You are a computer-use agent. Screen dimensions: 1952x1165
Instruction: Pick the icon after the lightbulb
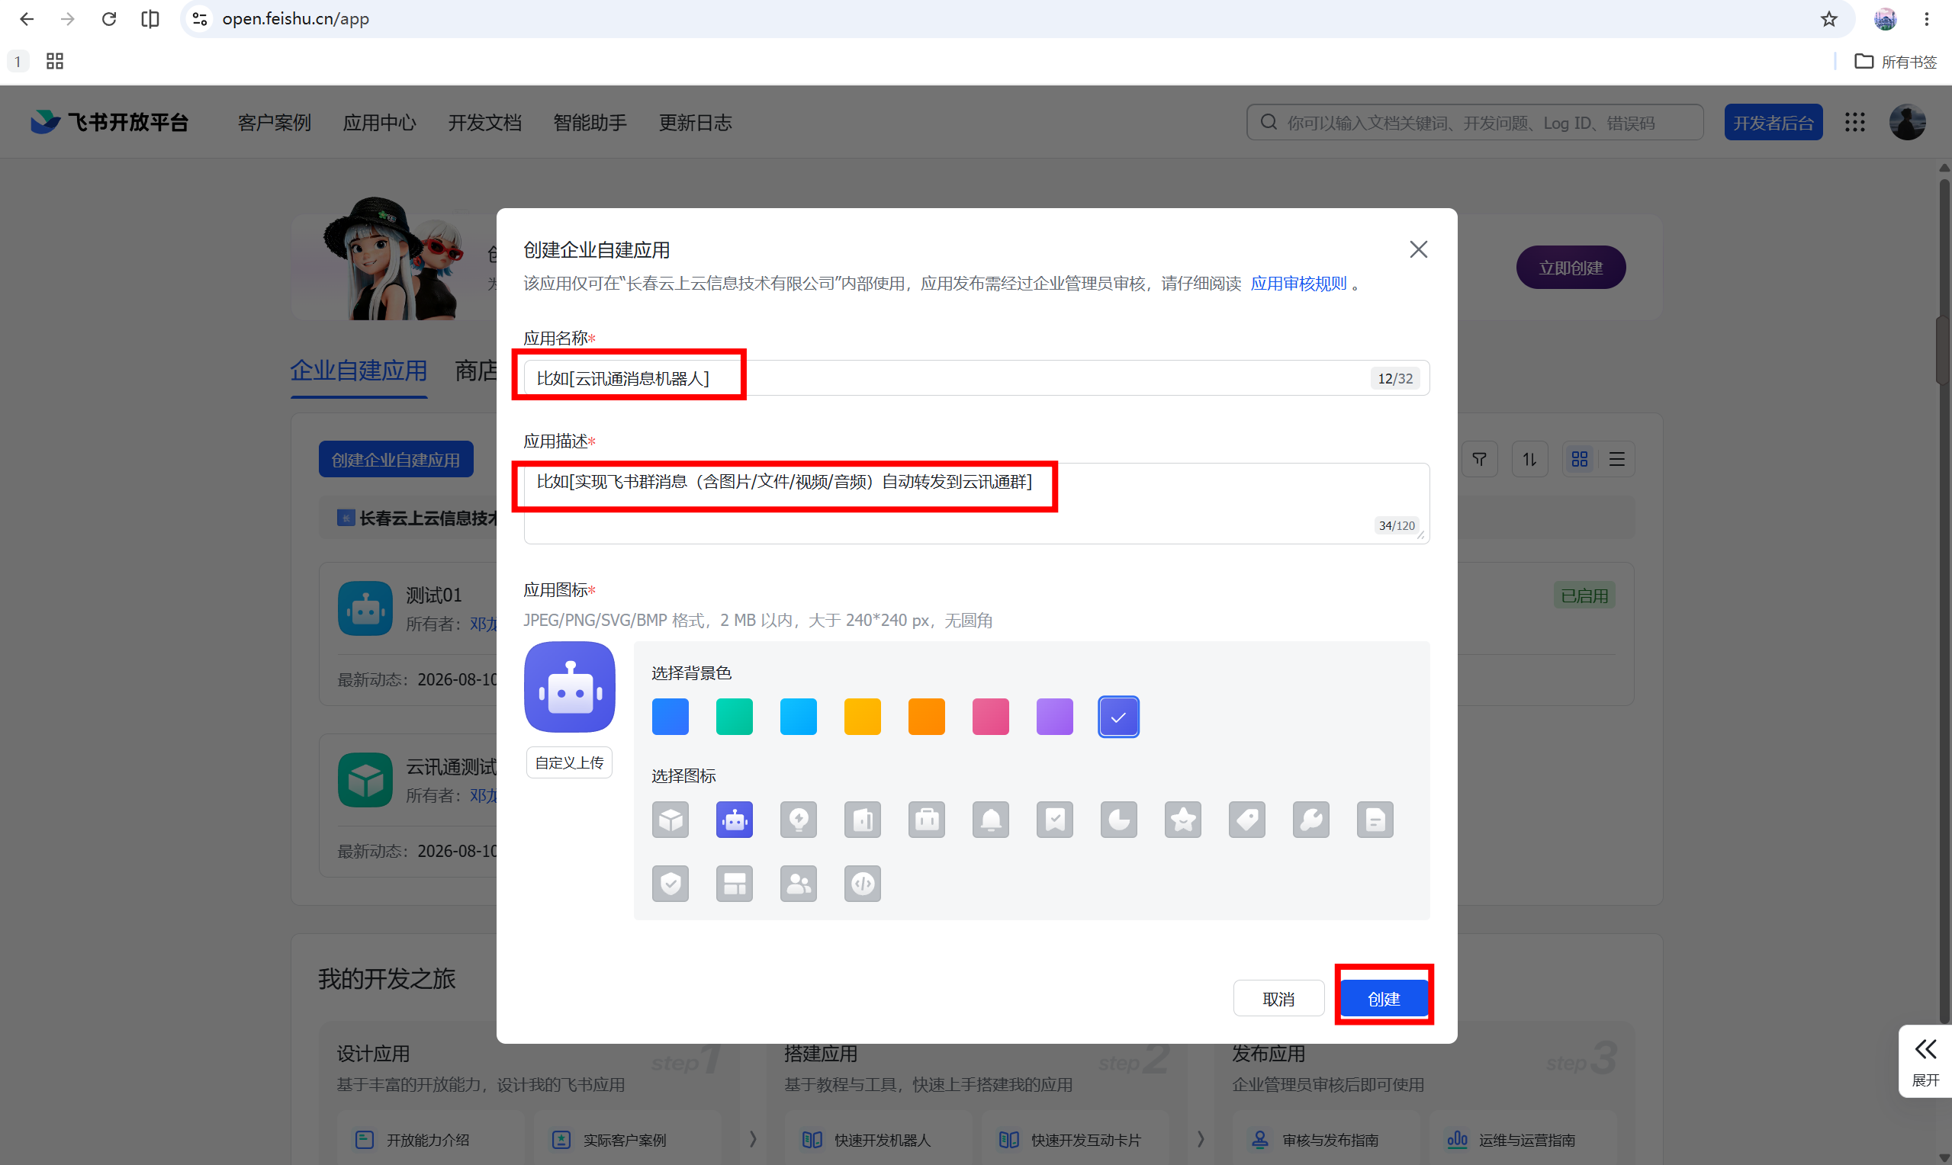click(862, 820)
